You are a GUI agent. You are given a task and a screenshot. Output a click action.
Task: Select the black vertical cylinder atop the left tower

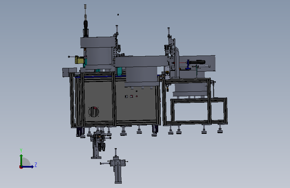(x=86, y=28)
